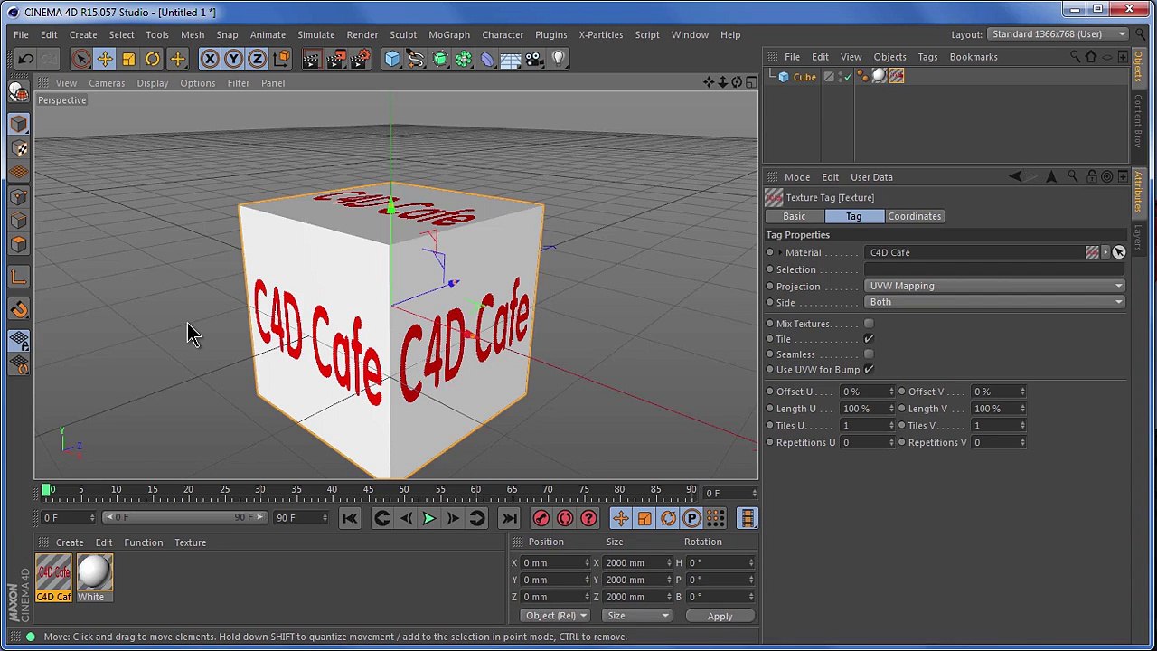
Task: Activate the Rotate tool in top toolbar
Action: pos(153,59)
